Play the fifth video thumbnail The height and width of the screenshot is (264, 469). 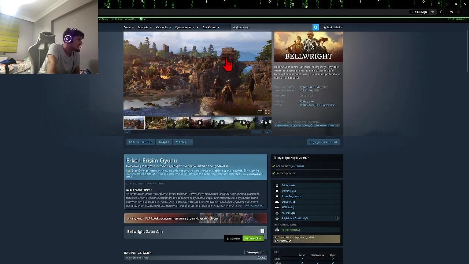(222, 122)
